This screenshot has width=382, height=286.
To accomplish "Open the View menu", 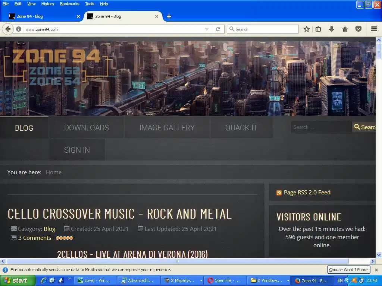I will click(x=31, y=4).
